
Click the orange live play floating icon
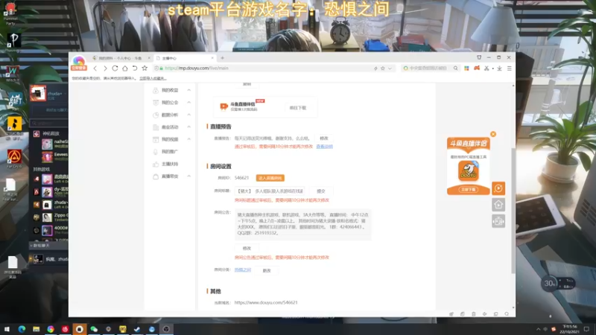coord(498,188)
